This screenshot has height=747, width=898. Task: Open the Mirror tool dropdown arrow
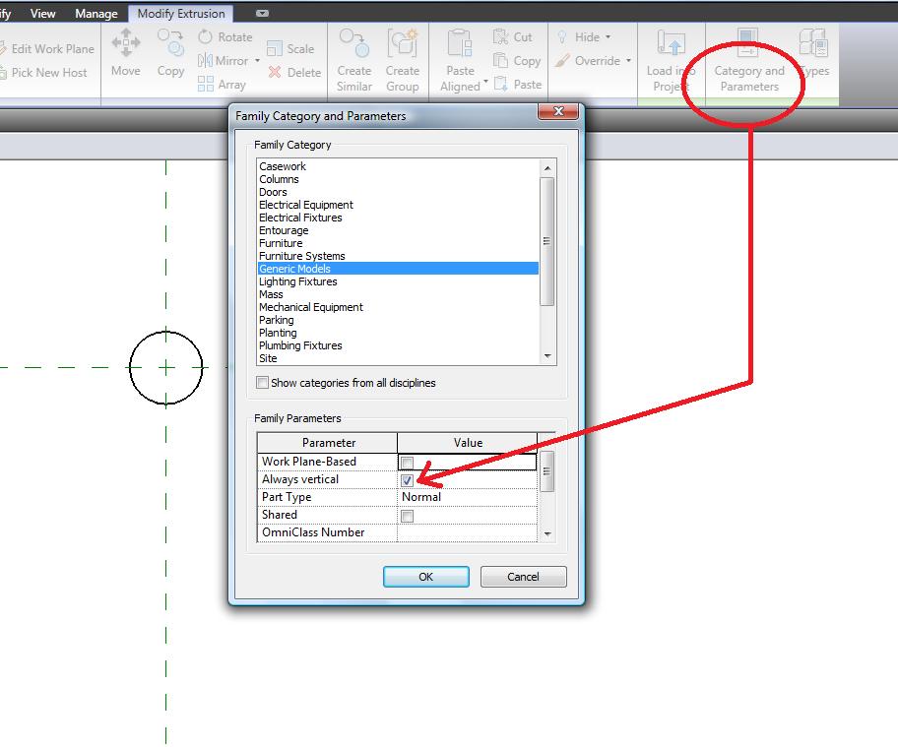[x=257, y=61]
